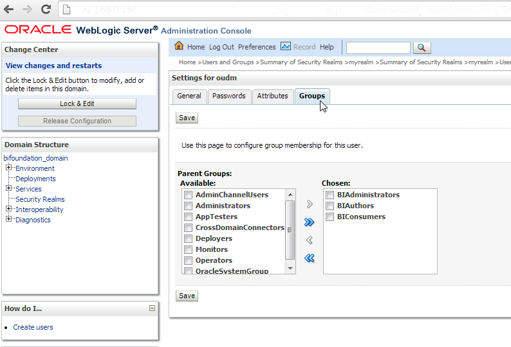Expand the Services tree node
511x347 pixels.
pyautogui.click(x=9, y=188)
